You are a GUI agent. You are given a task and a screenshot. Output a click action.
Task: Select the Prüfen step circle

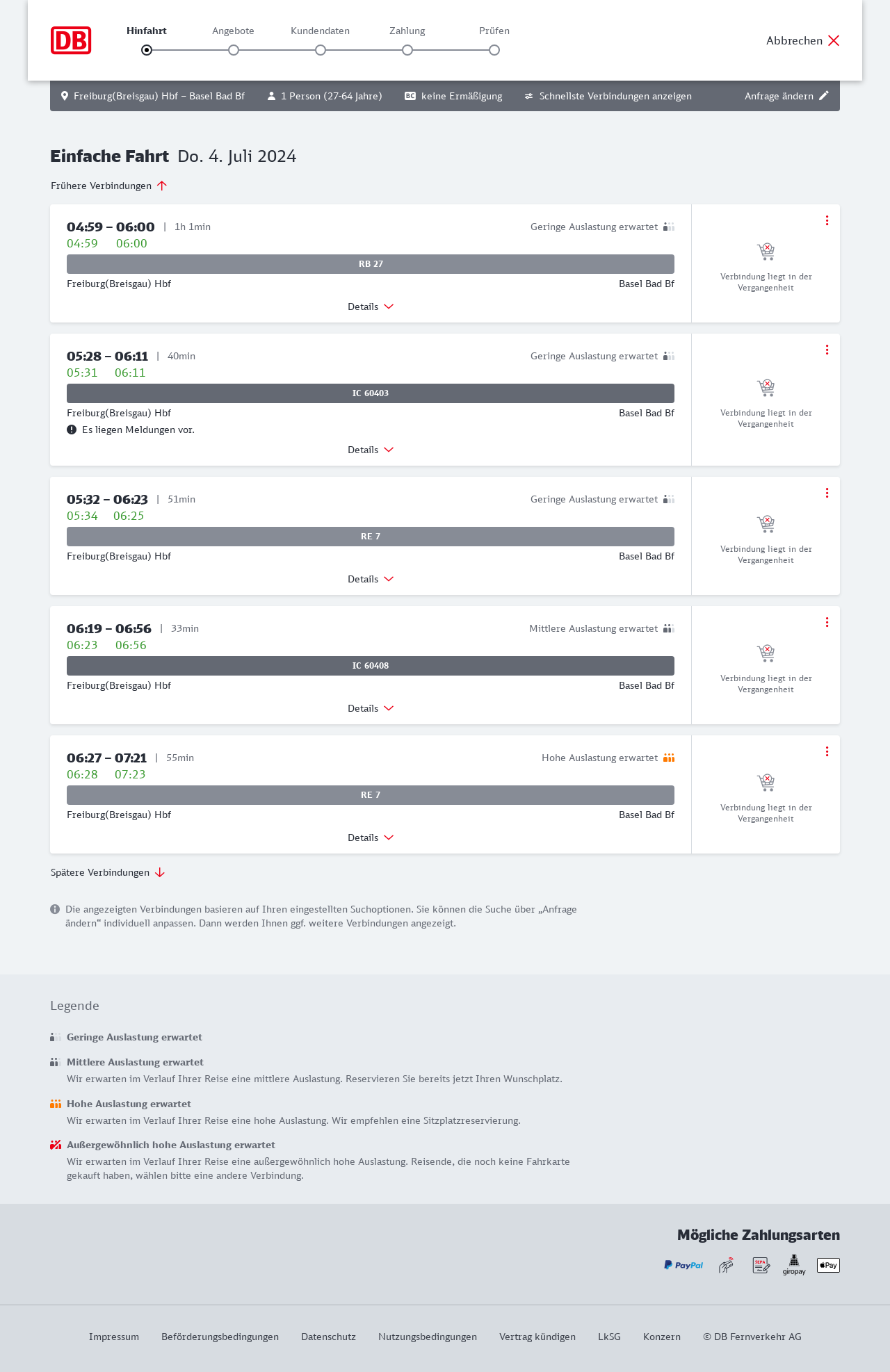coord(494,50)
